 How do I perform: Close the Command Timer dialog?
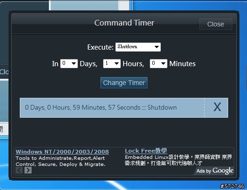tap(215, 24)
